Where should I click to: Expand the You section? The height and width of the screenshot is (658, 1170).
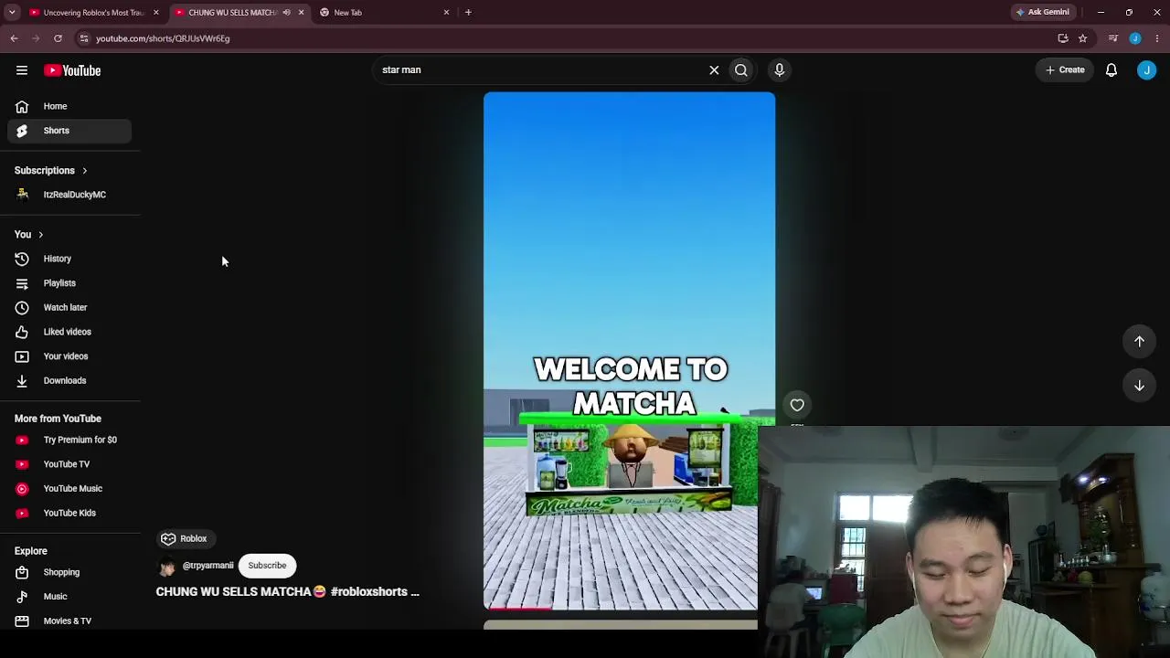pyautogui.click(x=29, y=235)
